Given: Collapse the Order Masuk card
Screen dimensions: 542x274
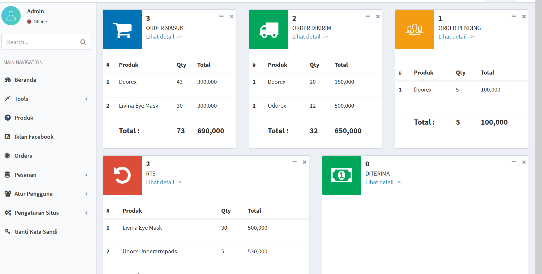Looking at the screenshot, I should [x=221, y=16].
